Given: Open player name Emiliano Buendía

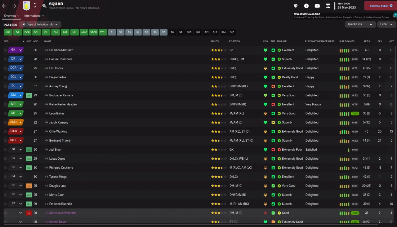Looking at the screenshot, I should (x=60, y=204).
